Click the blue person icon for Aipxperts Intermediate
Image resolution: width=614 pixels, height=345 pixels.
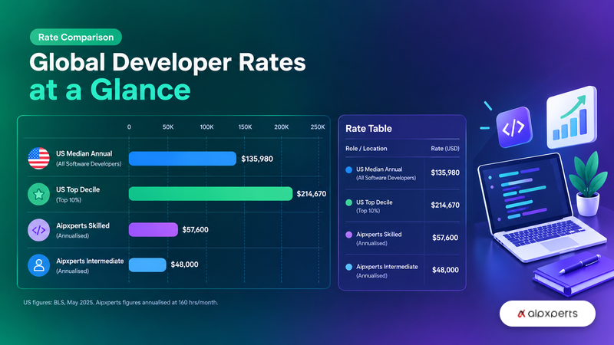[39, 265]
